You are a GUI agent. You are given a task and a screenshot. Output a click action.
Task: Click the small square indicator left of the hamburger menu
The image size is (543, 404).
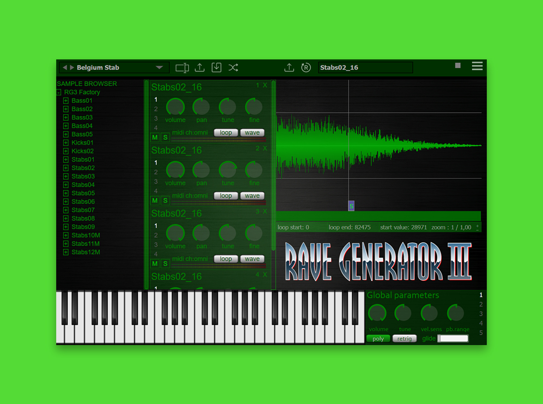457,66
